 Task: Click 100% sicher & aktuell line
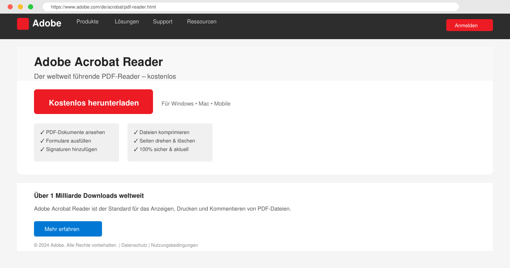(161, 149)
